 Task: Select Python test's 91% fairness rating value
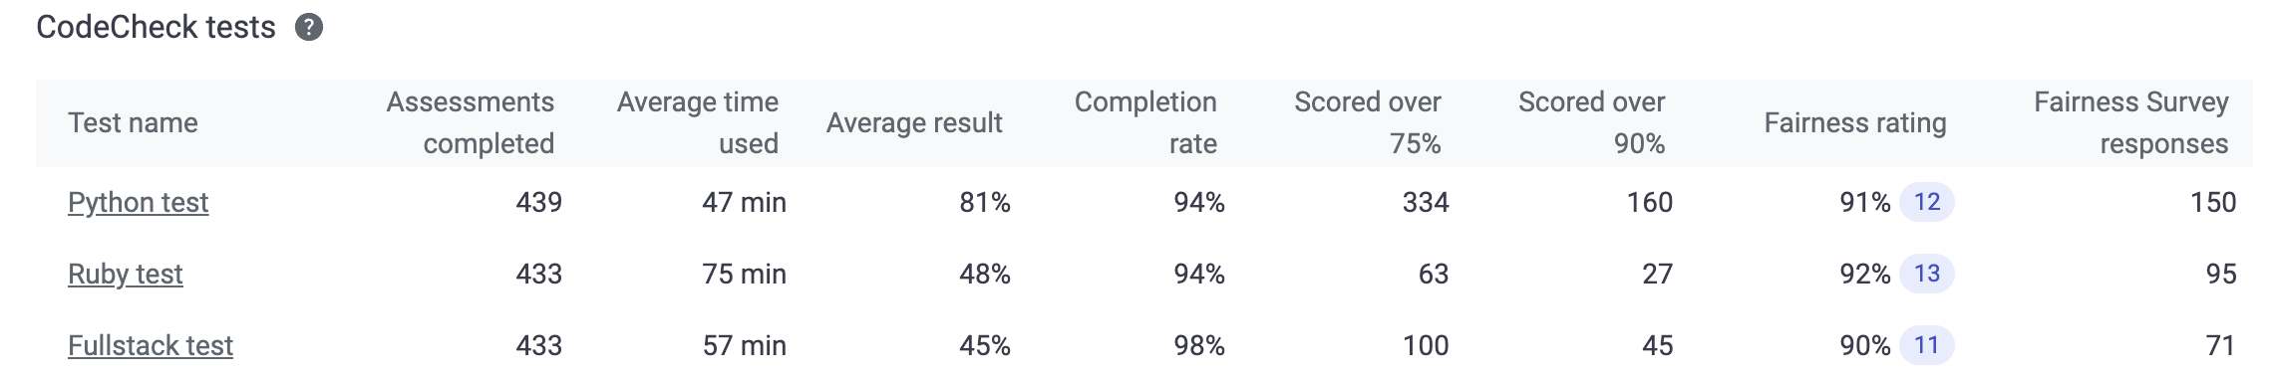(1864, 203)
